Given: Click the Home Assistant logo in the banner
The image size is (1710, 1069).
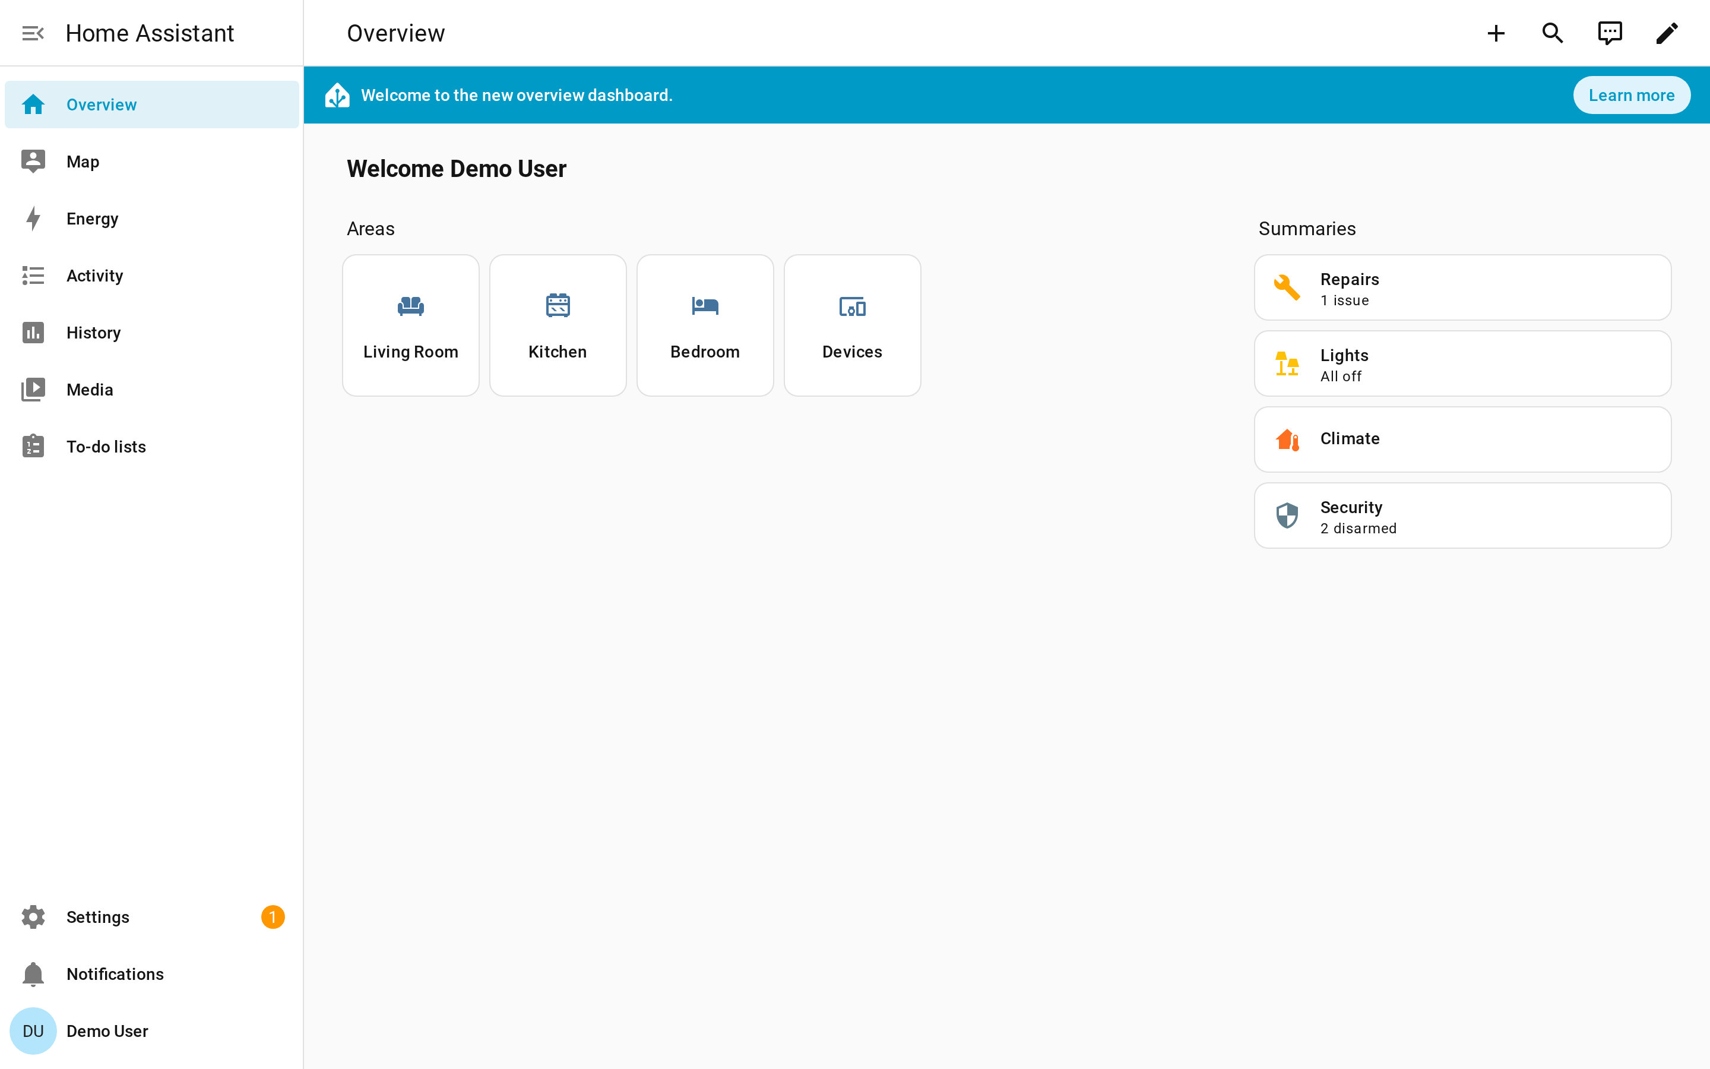Looking at the screenshot, I should tap(337, 95).
